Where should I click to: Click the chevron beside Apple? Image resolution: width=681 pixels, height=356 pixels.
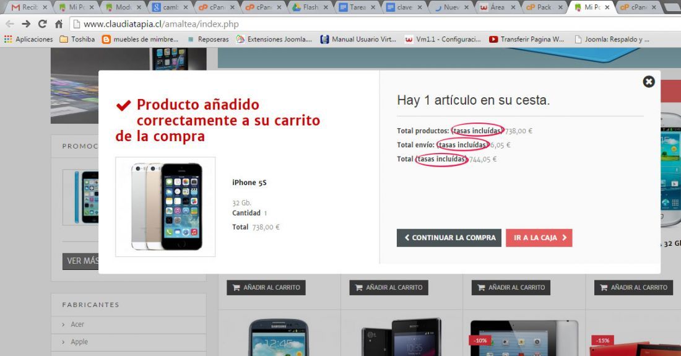coord(63,342)
